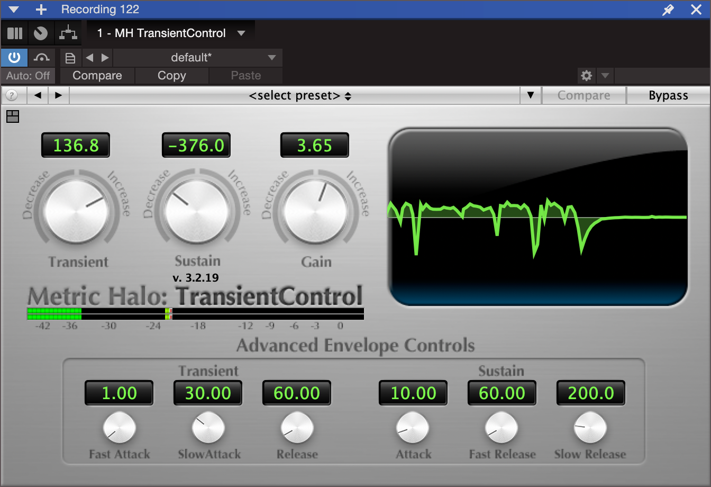Click the Advanced Envelope Controls heading

pyautogui.click(x=355, y=346)
